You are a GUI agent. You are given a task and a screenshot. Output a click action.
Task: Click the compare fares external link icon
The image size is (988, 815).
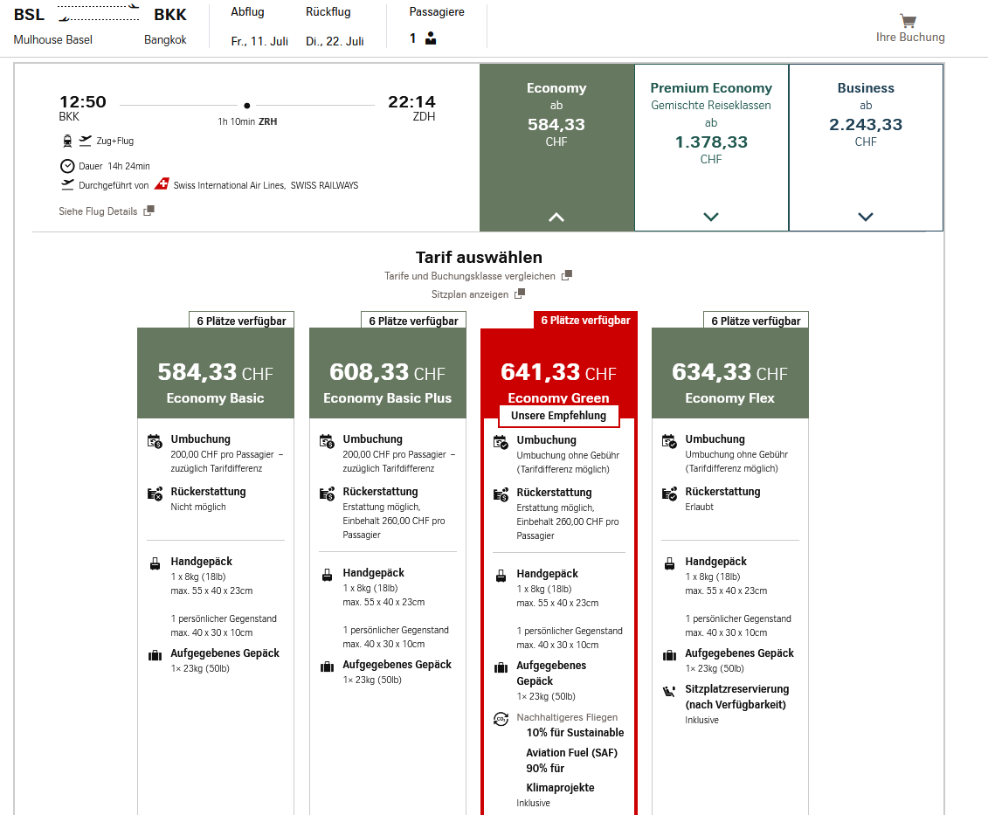tap(567, 275)
